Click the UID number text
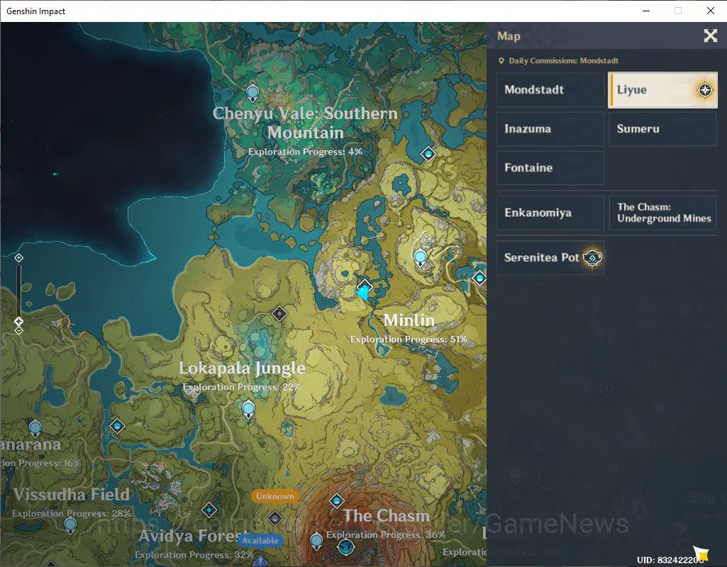The height and width of the screenshot is (567, 727). pyautogui.click(x=670, y=560)
